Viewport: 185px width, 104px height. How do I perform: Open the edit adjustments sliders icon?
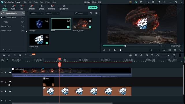coord(25,55)
